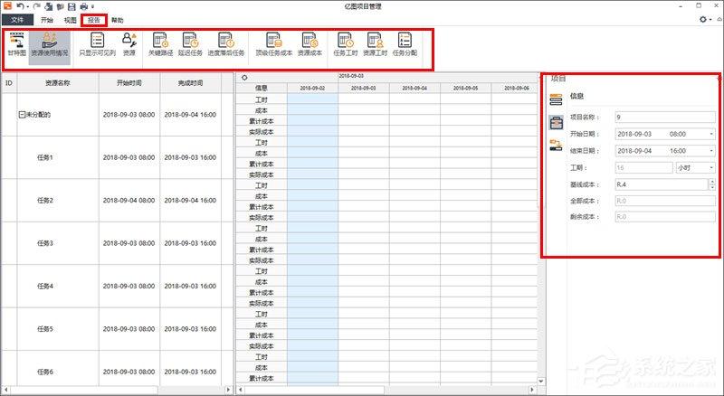Image resolution: width=724 pixels, height=396 pixels.
Task: Click the 2018-09-02 date column header
Action: 312,88
